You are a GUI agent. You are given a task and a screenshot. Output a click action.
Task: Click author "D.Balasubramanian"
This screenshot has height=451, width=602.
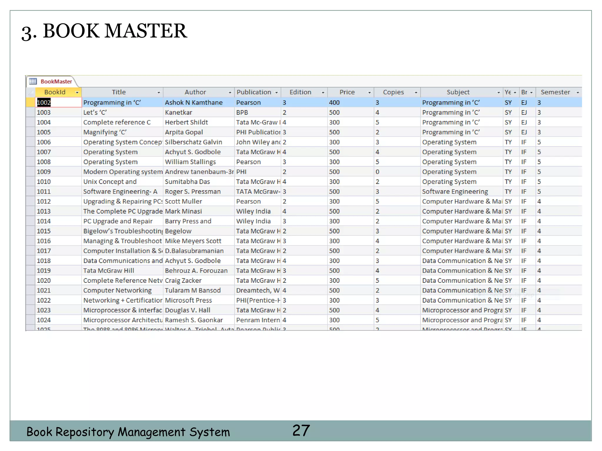[194, 251]
